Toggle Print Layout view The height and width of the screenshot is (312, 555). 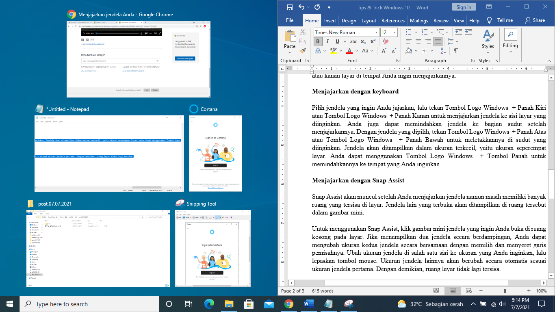tap(452, 291)
